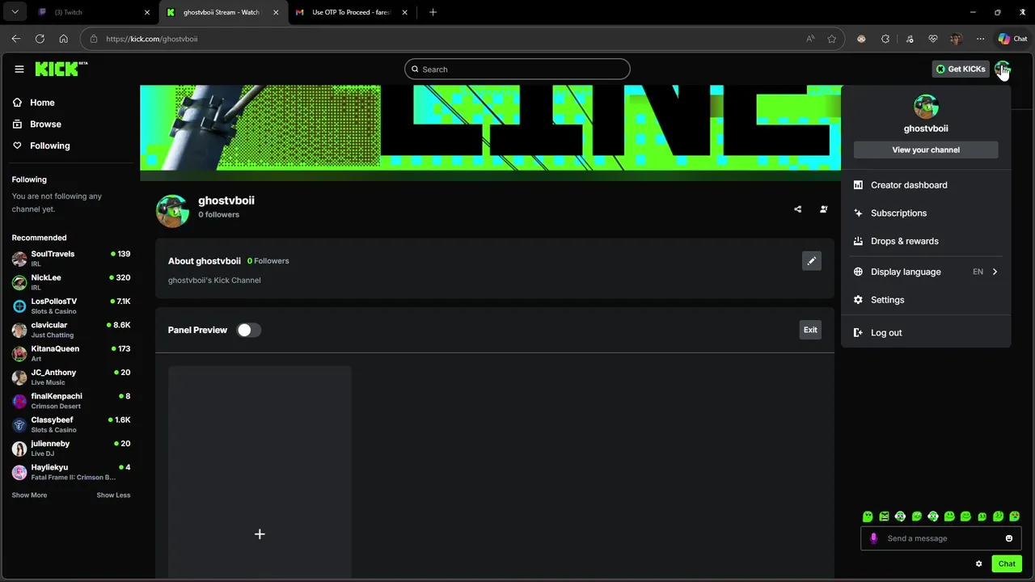
Task: Open browser three-dot settings menu
Action: click(x=980, y=39)
